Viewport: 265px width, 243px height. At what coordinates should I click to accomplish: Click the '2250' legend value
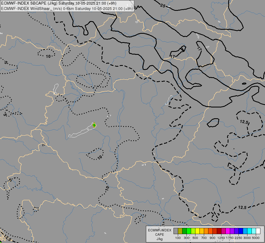click(x=238, y=238)
